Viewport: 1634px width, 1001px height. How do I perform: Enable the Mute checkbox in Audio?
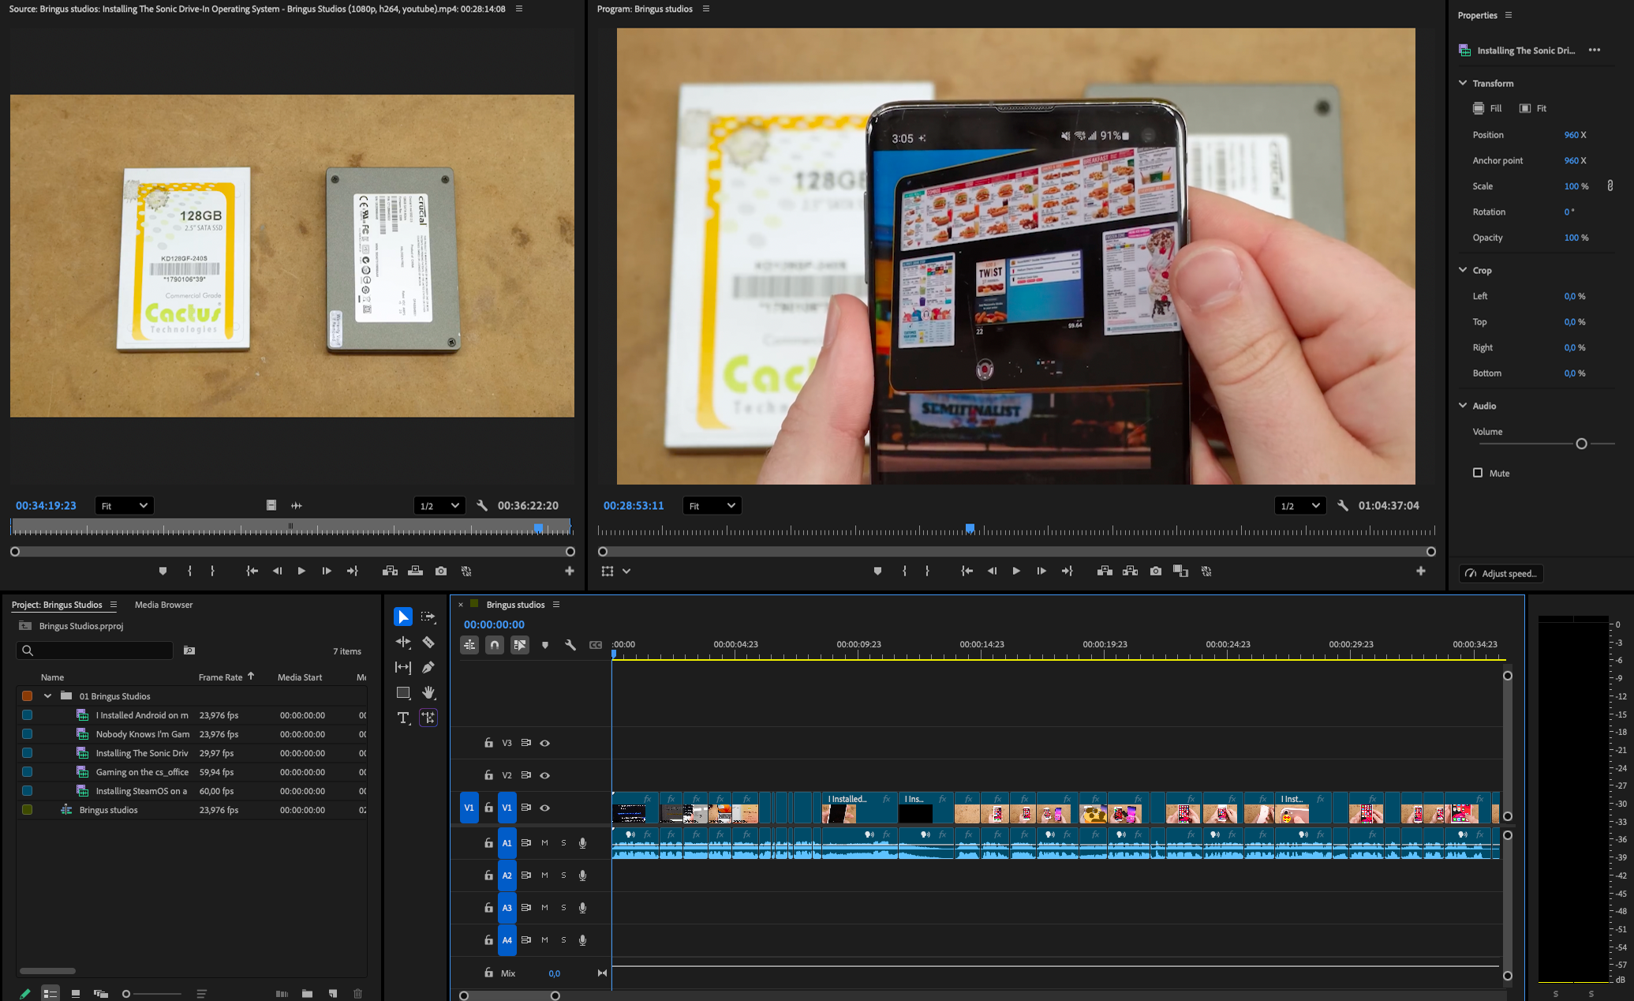tap(1478, 473)
